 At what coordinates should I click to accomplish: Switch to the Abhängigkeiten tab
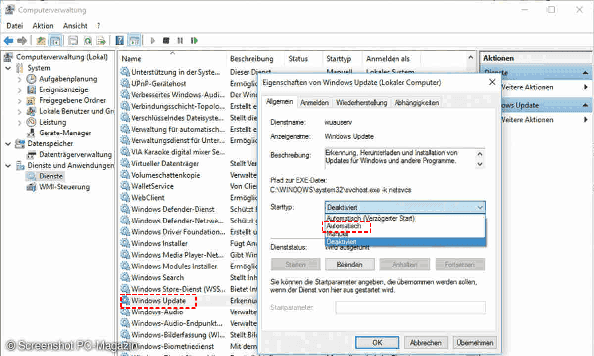pyautogui.click(x=416, y=103)
